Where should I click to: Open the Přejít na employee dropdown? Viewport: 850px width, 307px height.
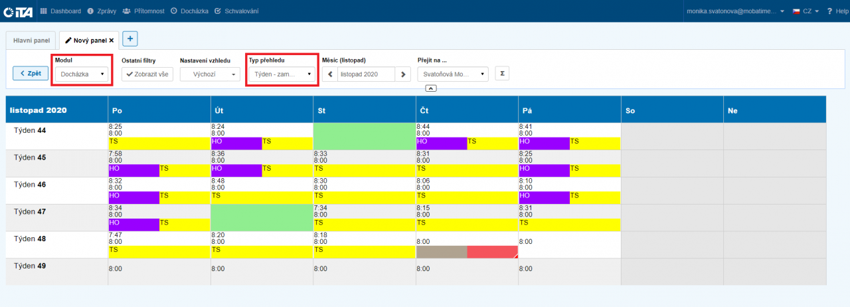pyautogui.click(x=453, y=74)
